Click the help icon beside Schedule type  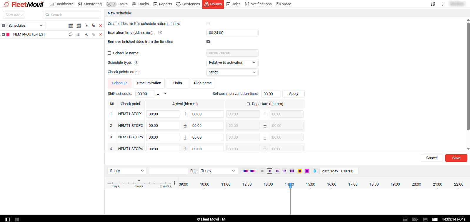point(136,63)
